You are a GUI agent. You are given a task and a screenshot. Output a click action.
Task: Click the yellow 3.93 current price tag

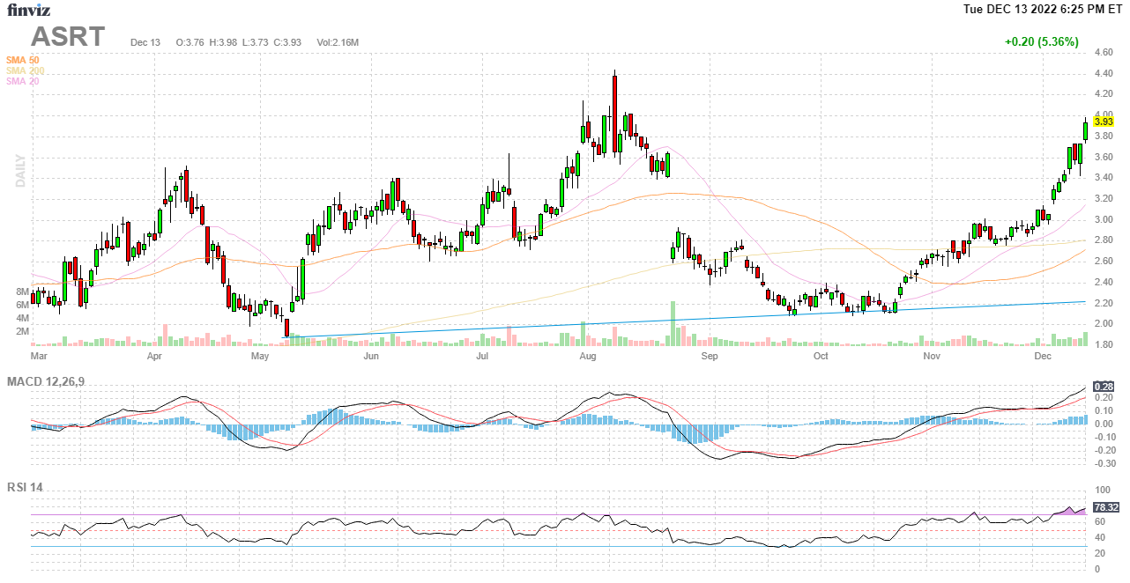pyautogui.click(x=1104, y=122)
